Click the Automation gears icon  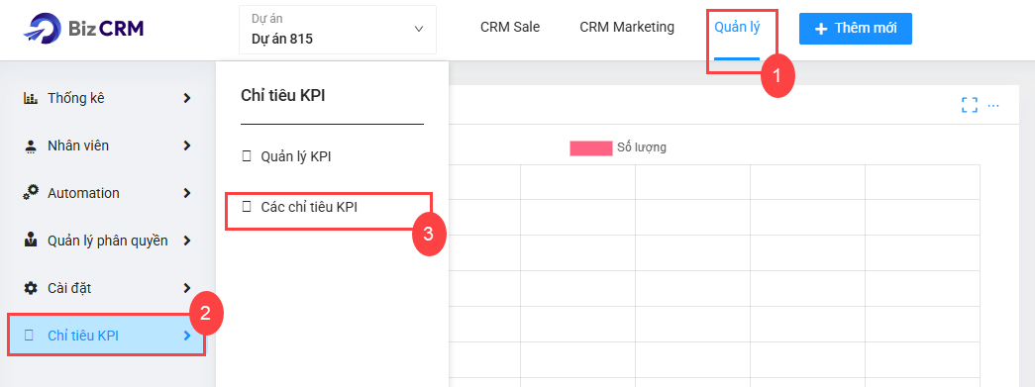click(31, 193)
